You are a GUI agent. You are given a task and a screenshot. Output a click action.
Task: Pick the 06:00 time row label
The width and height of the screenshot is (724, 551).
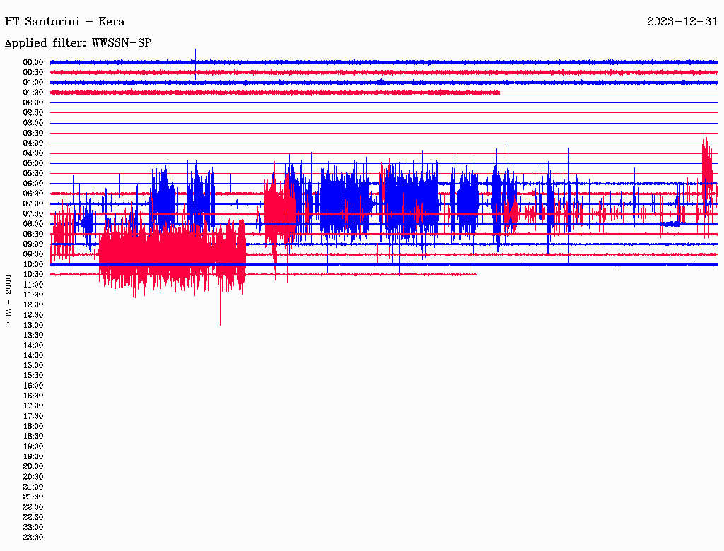click(x=33, y=184)
